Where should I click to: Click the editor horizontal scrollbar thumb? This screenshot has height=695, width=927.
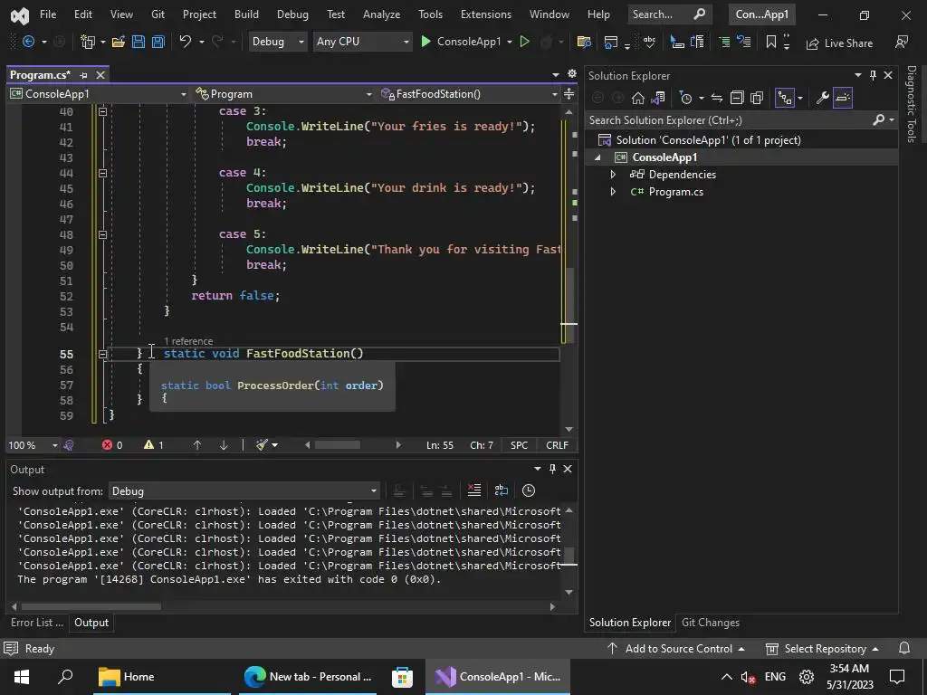pos(337,444)
